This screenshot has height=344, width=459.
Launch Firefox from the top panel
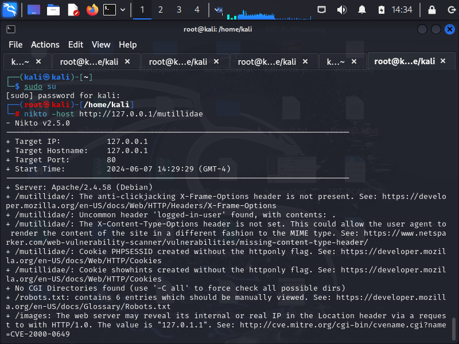[x=92, y=9]
